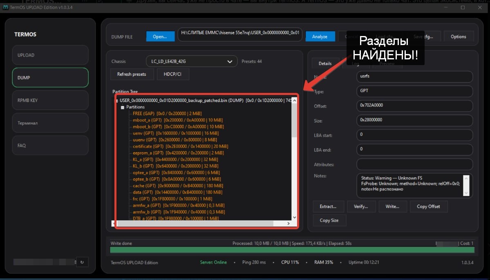Click Refresh presets button

point(132,74)
